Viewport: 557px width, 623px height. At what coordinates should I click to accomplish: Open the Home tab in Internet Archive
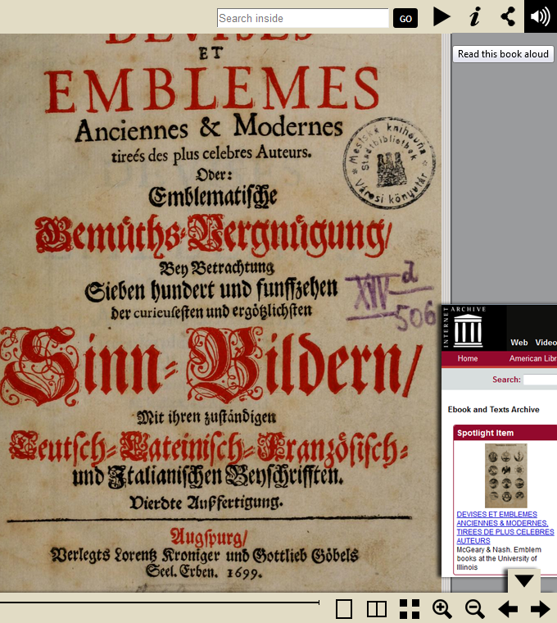468,358
